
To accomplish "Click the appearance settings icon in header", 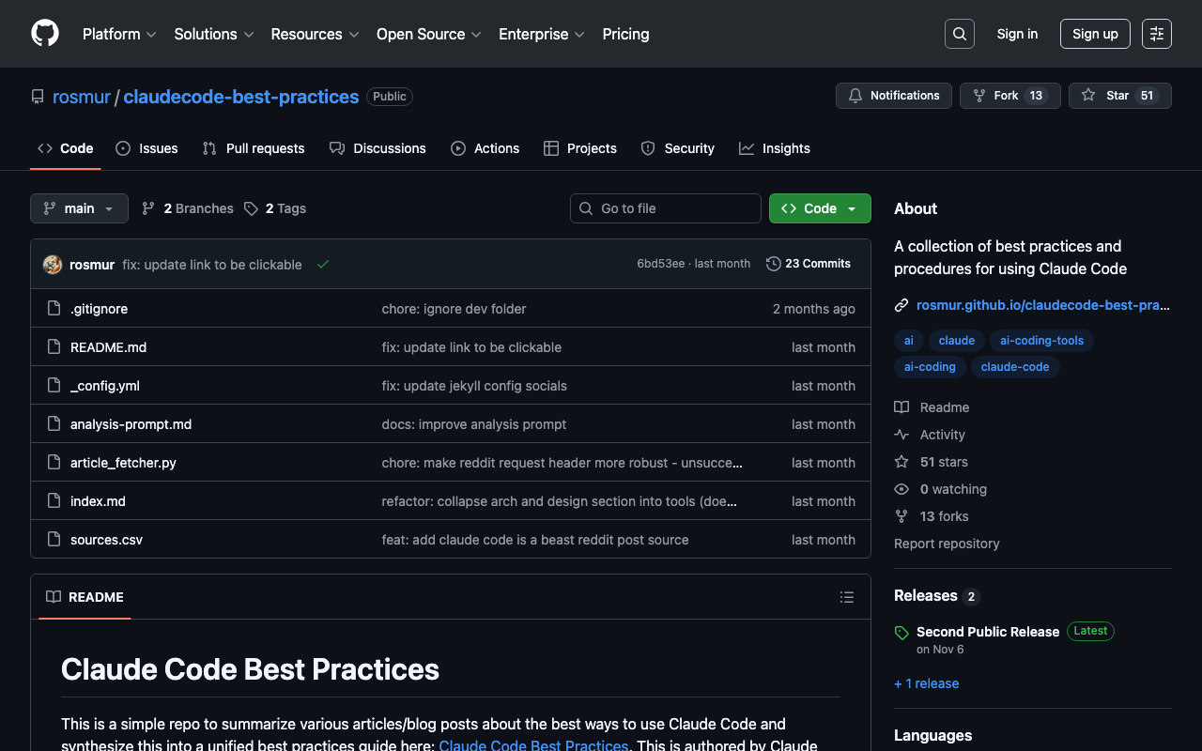I will click(1156, 34).
